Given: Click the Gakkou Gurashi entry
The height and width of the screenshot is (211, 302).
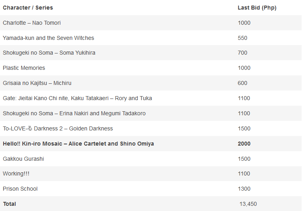Looking at the screenshot, I should [x=24, y=159].
